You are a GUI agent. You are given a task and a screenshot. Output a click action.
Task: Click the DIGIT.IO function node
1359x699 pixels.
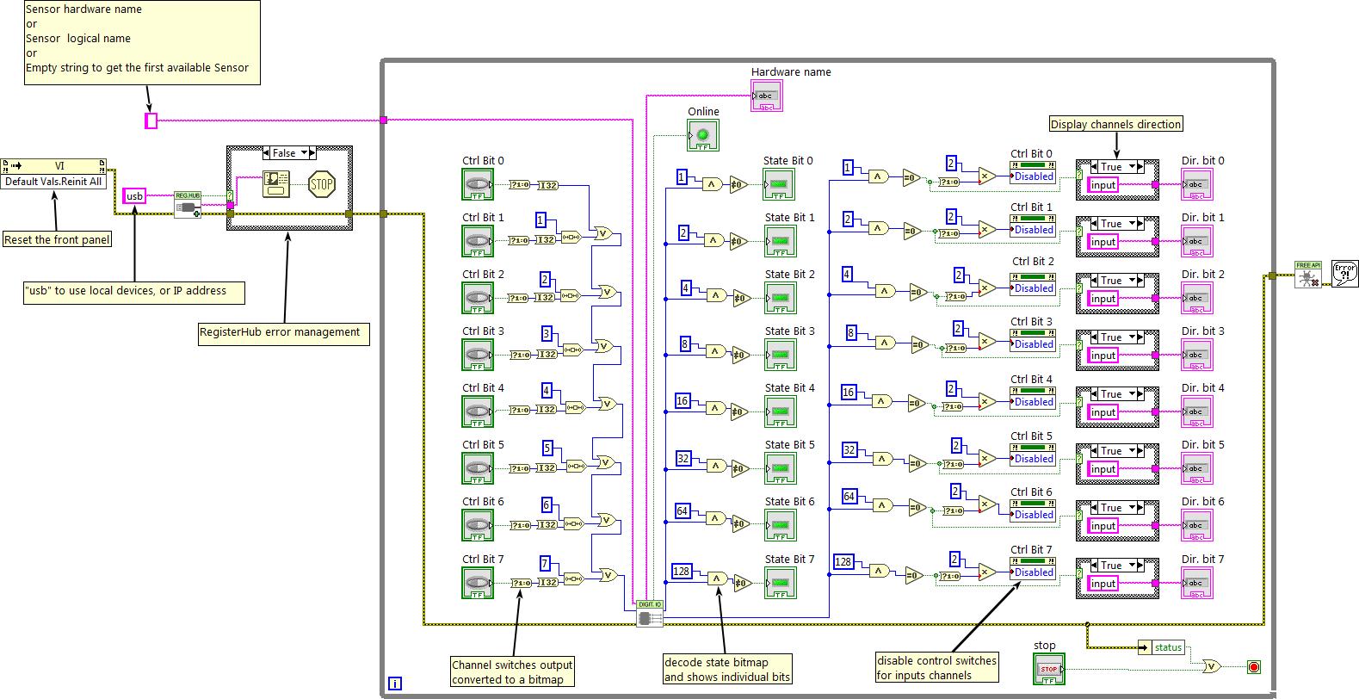650,613
